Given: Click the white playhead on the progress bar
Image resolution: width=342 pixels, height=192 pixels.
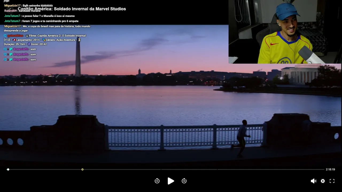Looking at the screenshot, I should click(8, 169).
